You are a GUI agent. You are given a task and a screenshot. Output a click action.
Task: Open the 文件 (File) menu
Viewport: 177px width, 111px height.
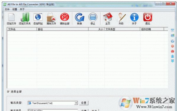pos(7,9)
